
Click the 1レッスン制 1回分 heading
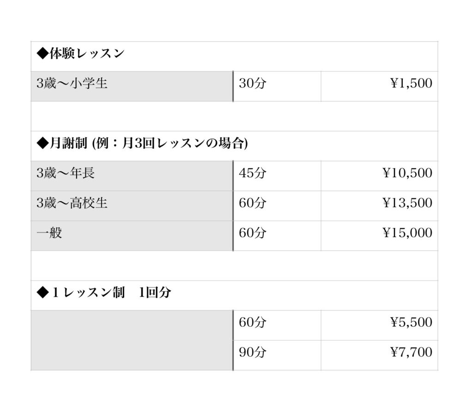pyautogui.click(x=104, y=293)
